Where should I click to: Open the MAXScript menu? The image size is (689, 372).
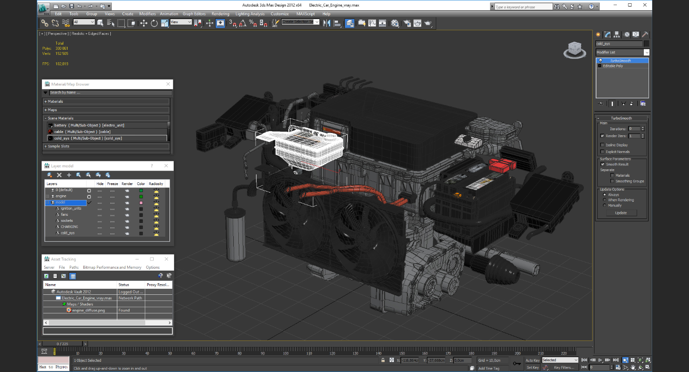pyautogui.click(x=305, y=14)
